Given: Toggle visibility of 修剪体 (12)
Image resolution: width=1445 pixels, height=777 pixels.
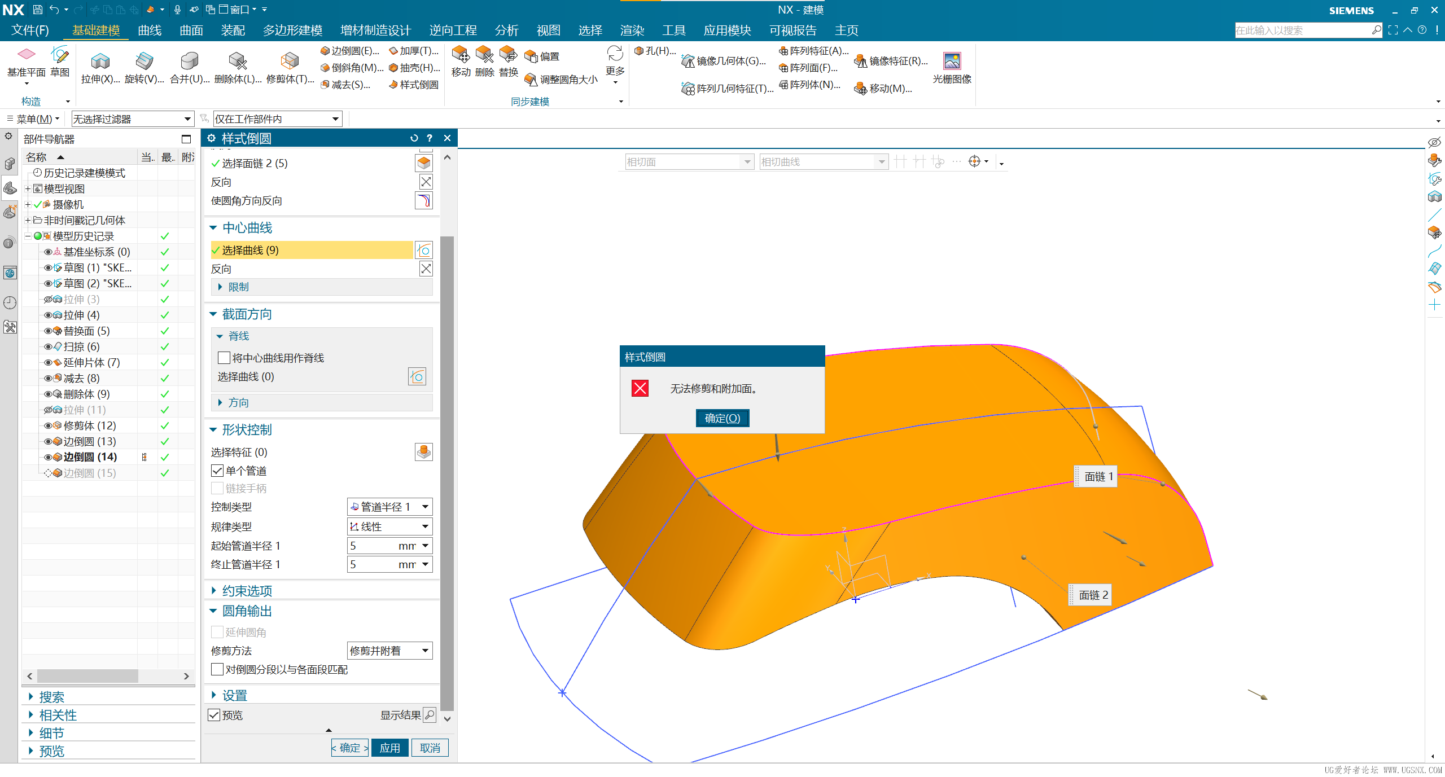Looking at the screenshot, I should (48, 425).
